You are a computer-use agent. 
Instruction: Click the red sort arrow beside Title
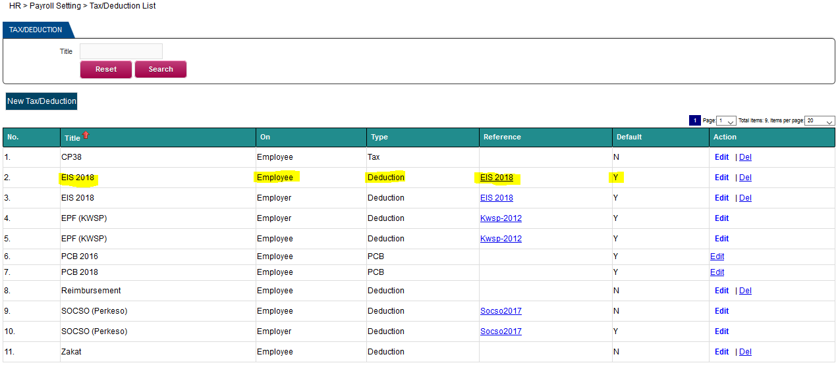click(86, 135)
